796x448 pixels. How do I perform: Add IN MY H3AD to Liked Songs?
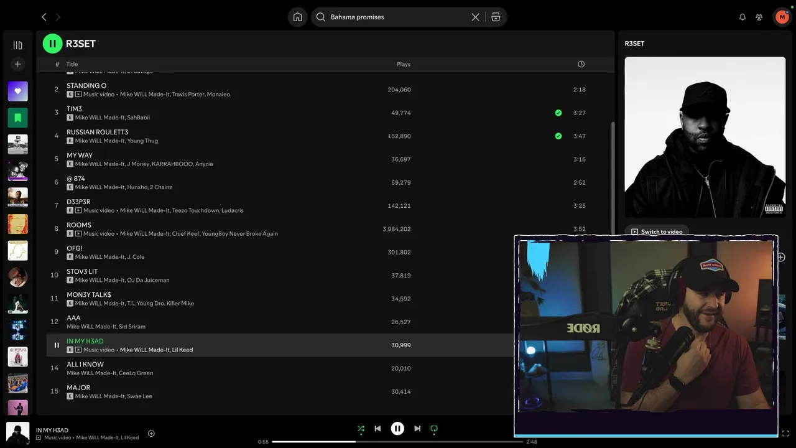(x=151, y=434)
